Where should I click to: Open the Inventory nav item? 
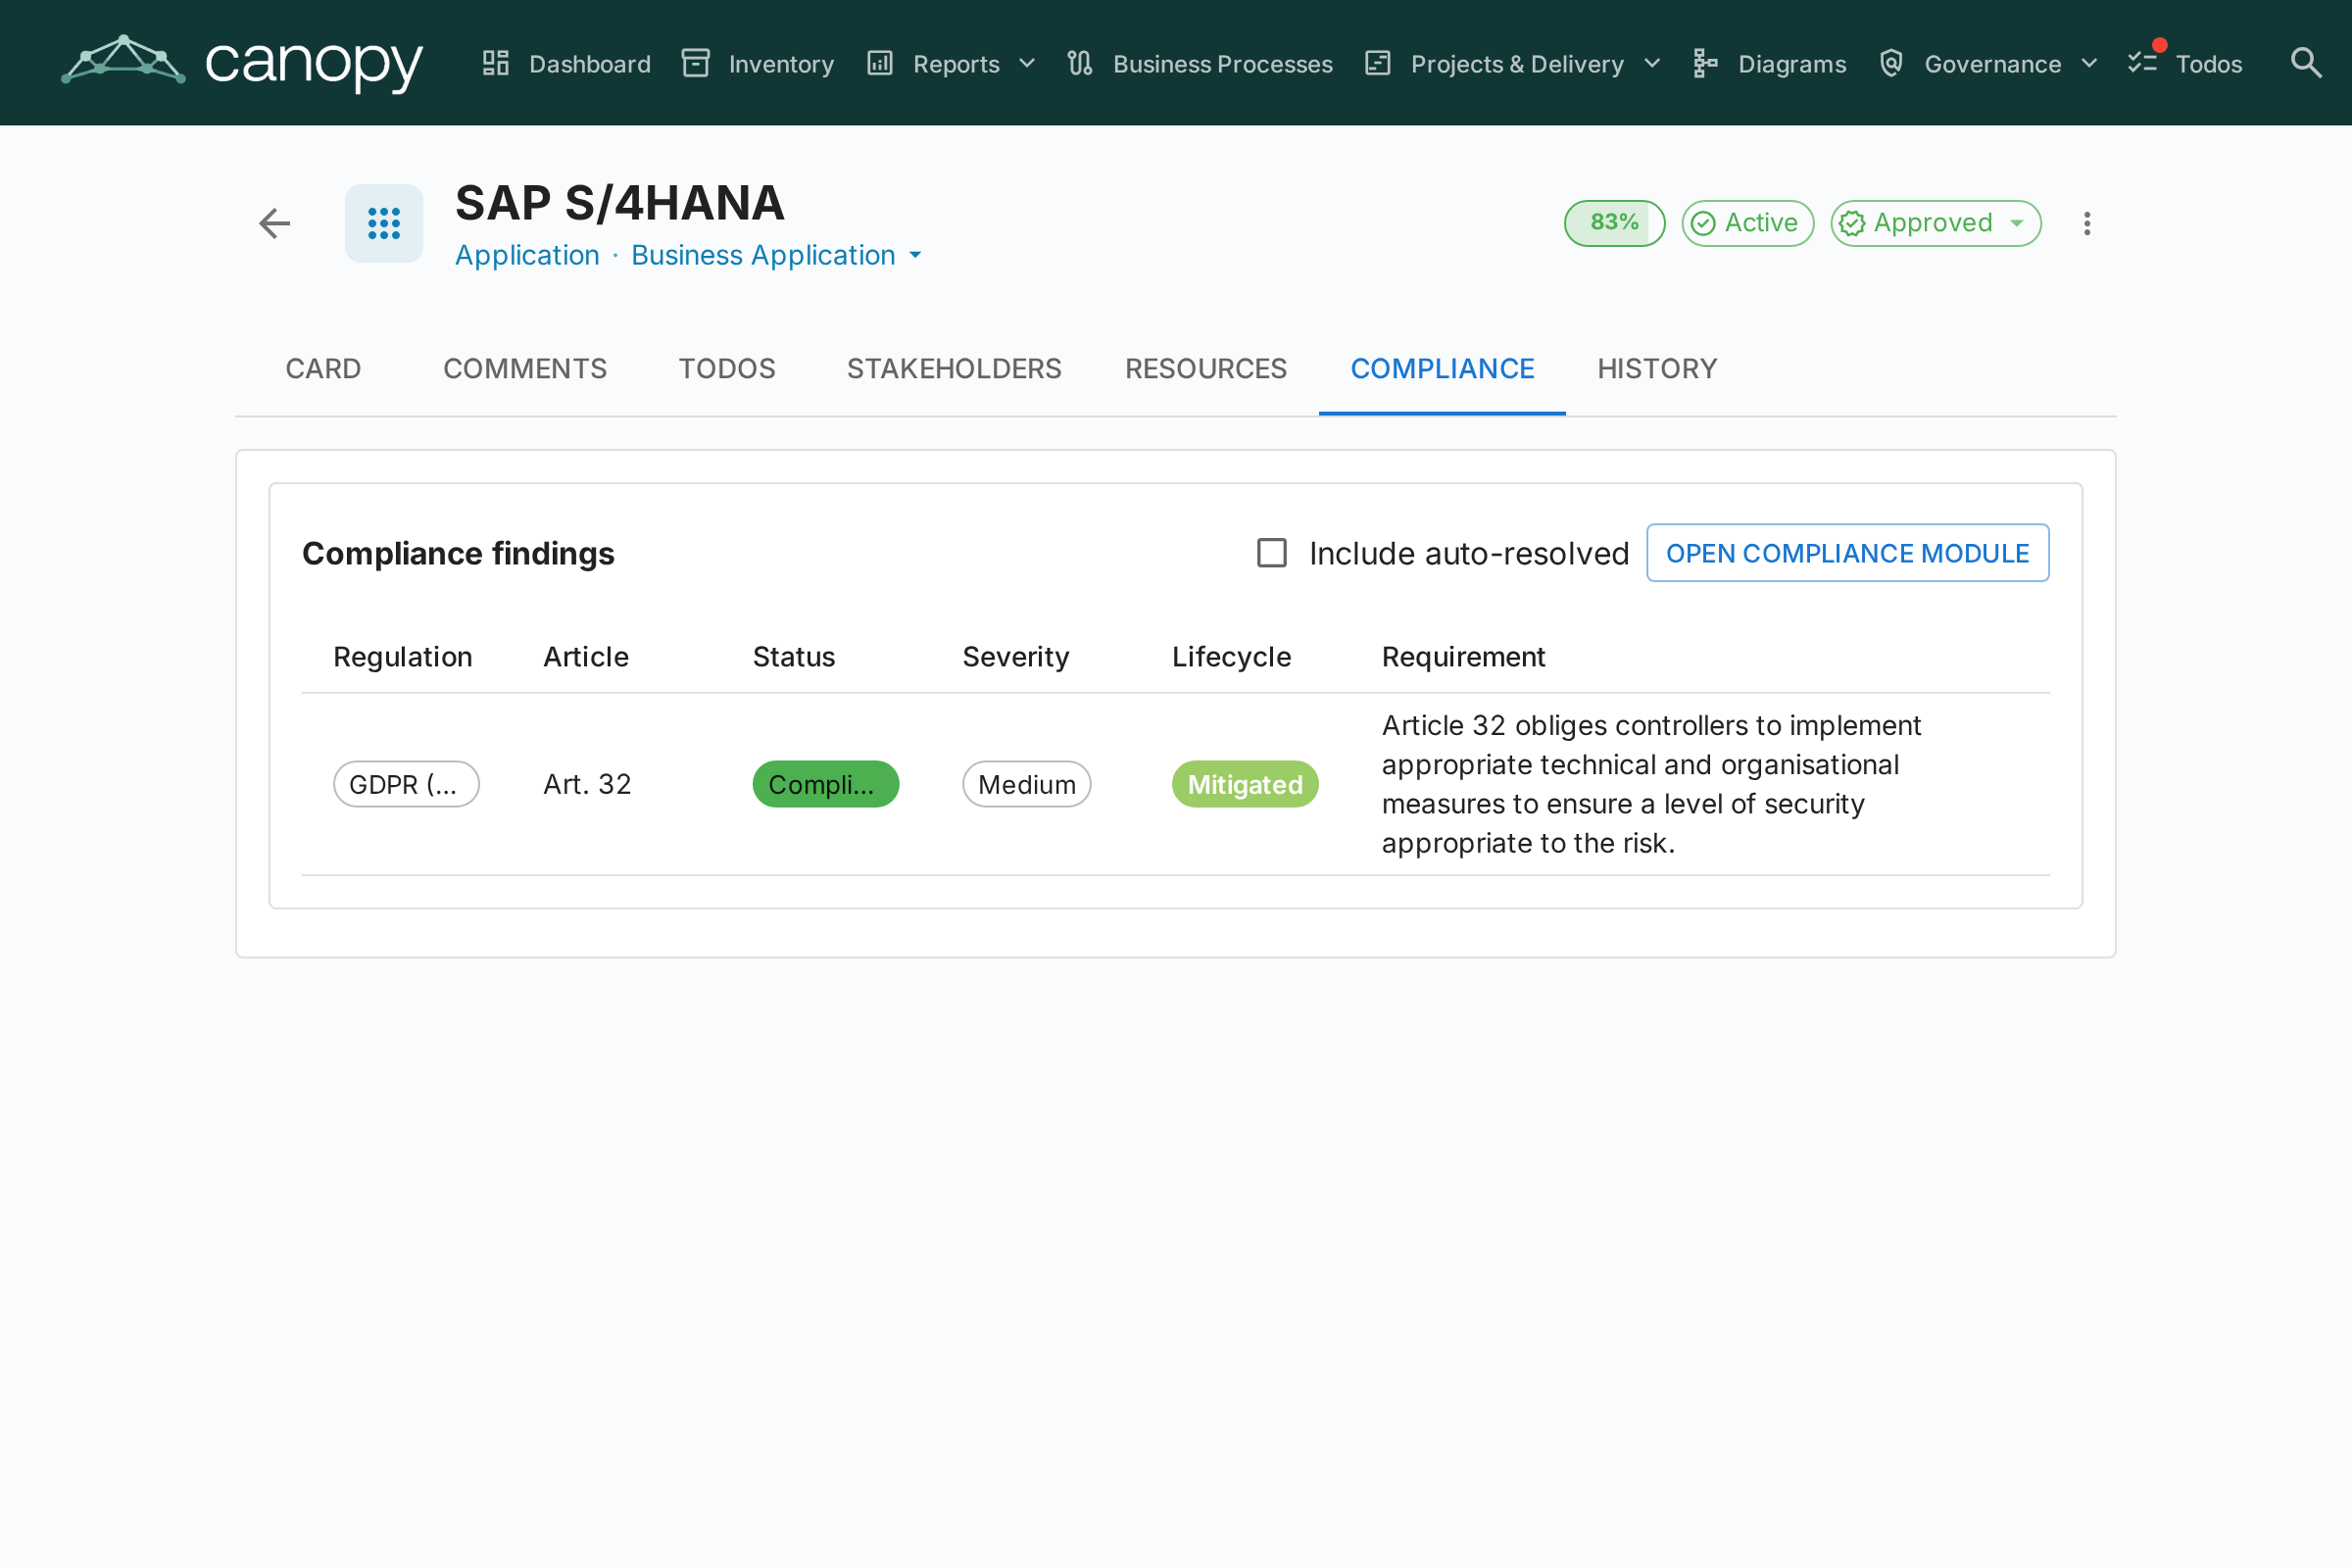pos(757,64)
